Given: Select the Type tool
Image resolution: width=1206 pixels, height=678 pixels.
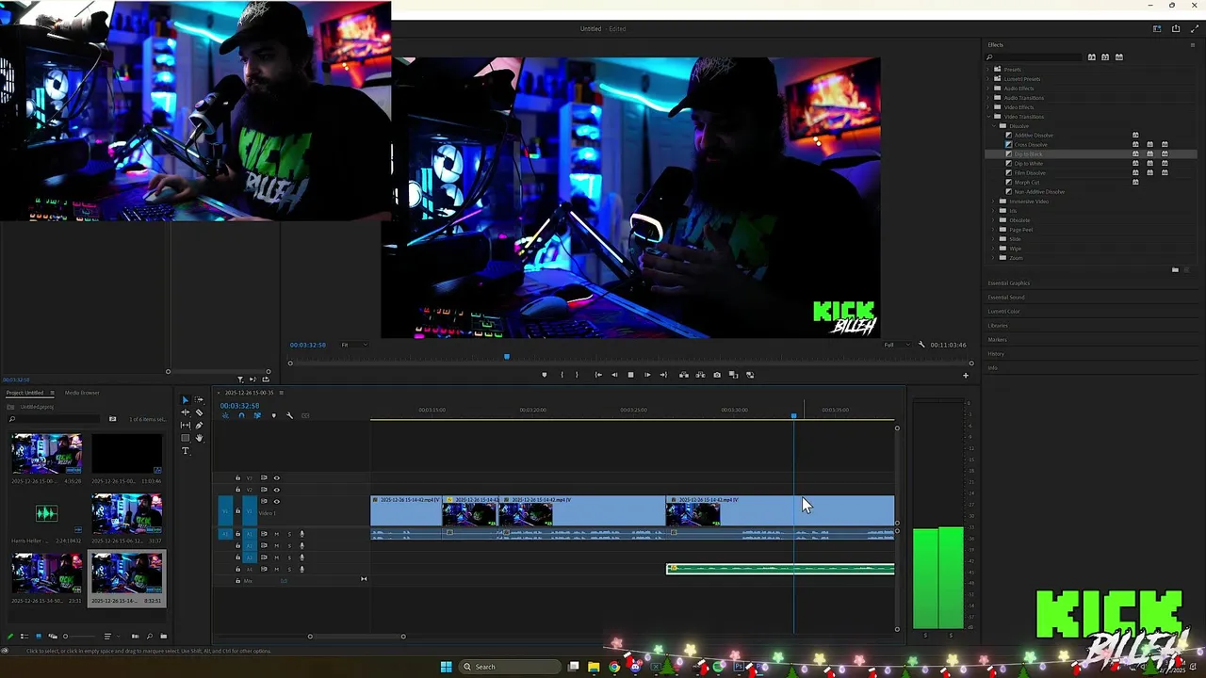Looking at the screenshot, I should pos(185,451).
